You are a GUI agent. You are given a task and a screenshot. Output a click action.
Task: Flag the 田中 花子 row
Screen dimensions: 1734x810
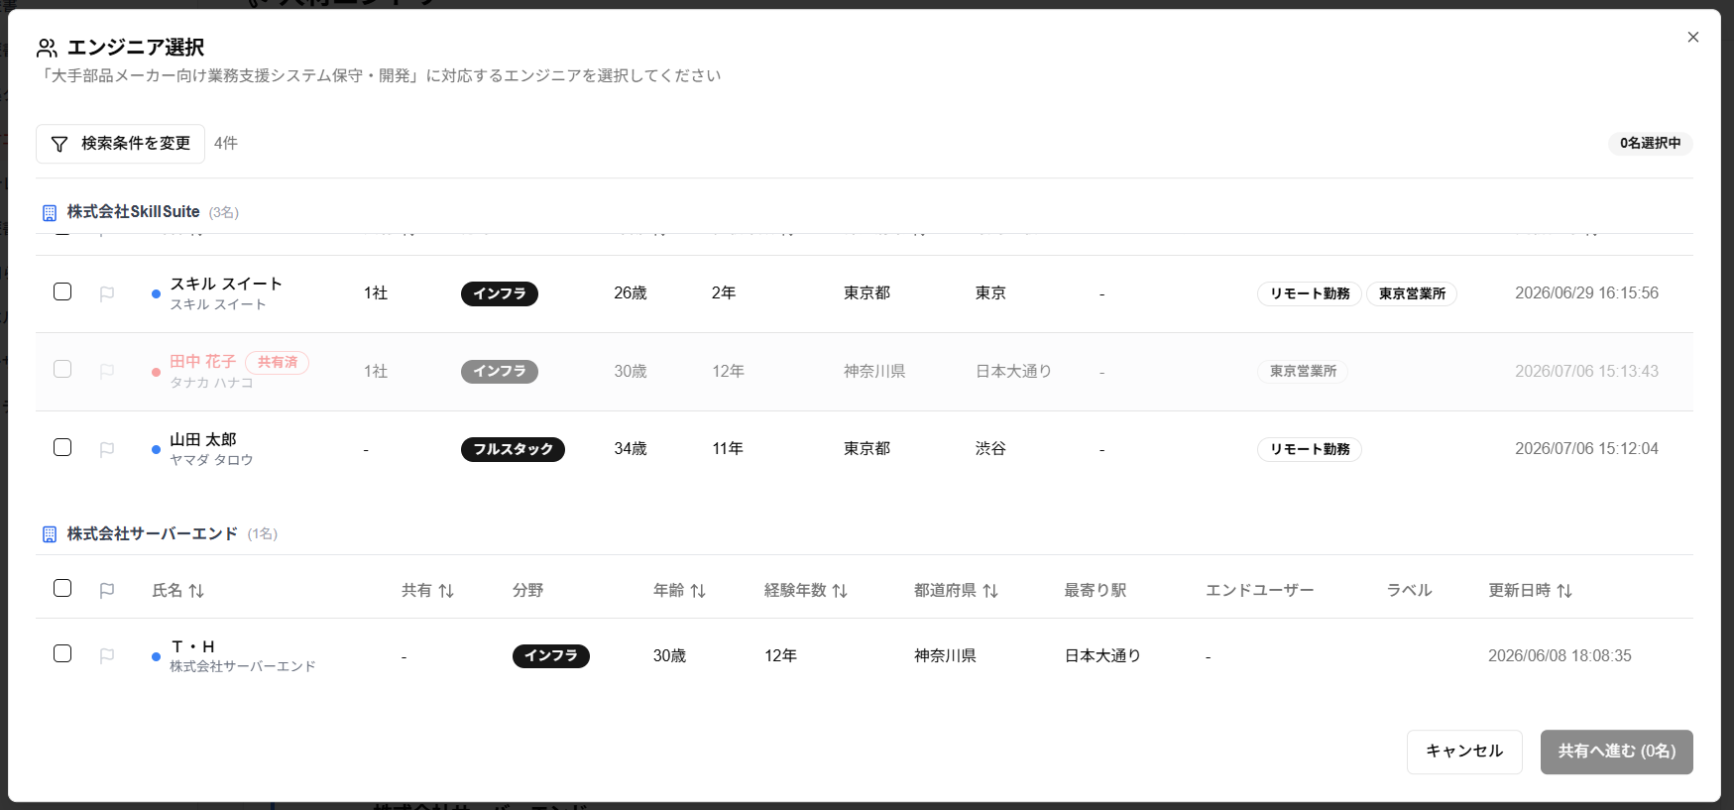coord(107,371)
